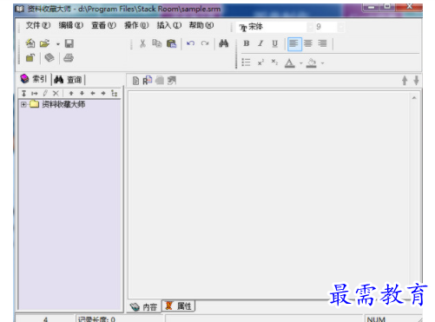Click the content pane scroll up arrow
This screenshot has height=322, width=435.
(414, 98)
